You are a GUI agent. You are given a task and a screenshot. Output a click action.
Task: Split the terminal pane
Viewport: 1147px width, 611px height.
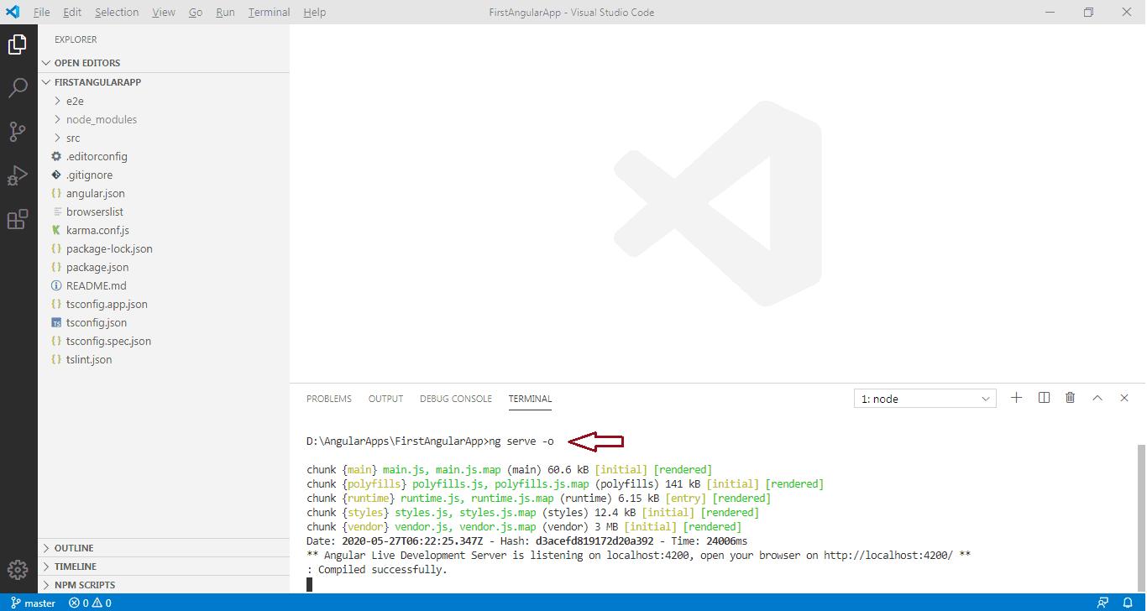[1044, 398]
